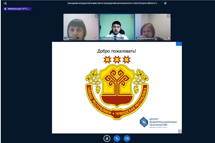Select the Горелова participant video thumbnail
Image resolution: width=215 pixels, height=143 pixels.
click(81, 27)
